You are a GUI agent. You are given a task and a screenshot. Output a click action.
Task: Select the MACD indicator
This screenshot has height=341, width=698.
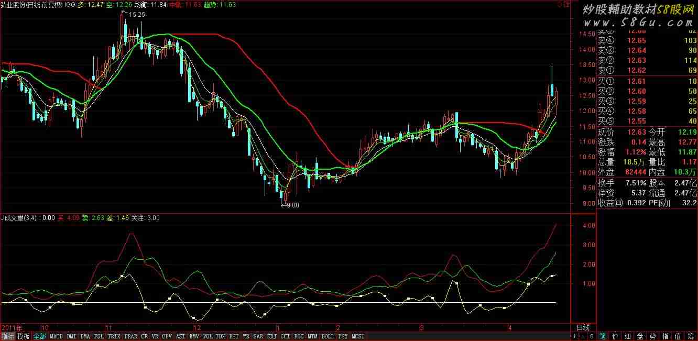(57, 336)
